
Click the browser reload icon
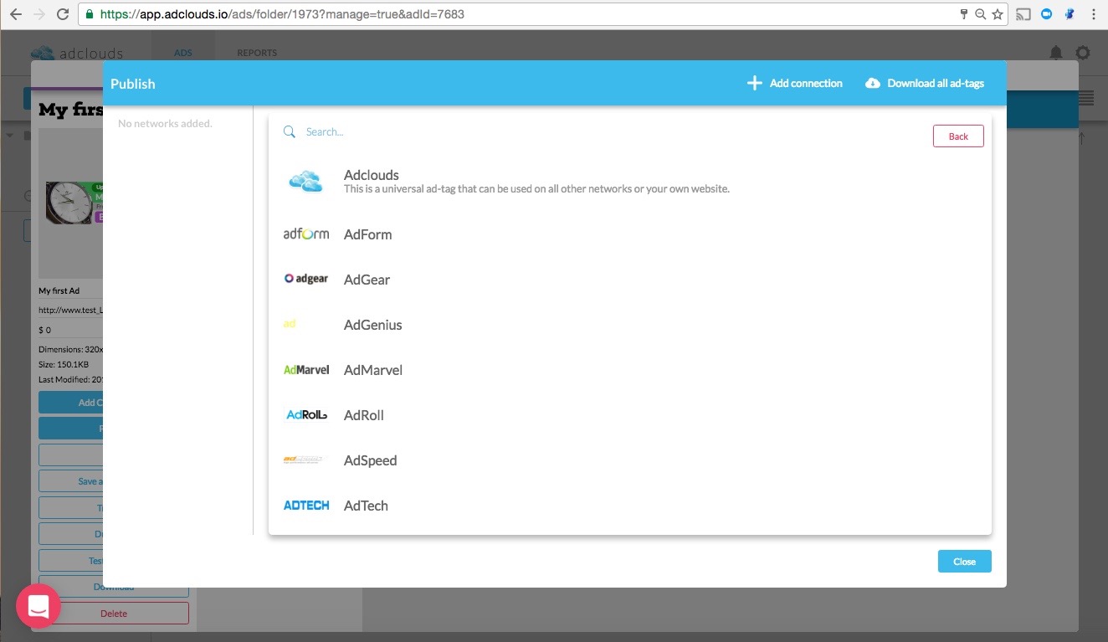point(63,14)
